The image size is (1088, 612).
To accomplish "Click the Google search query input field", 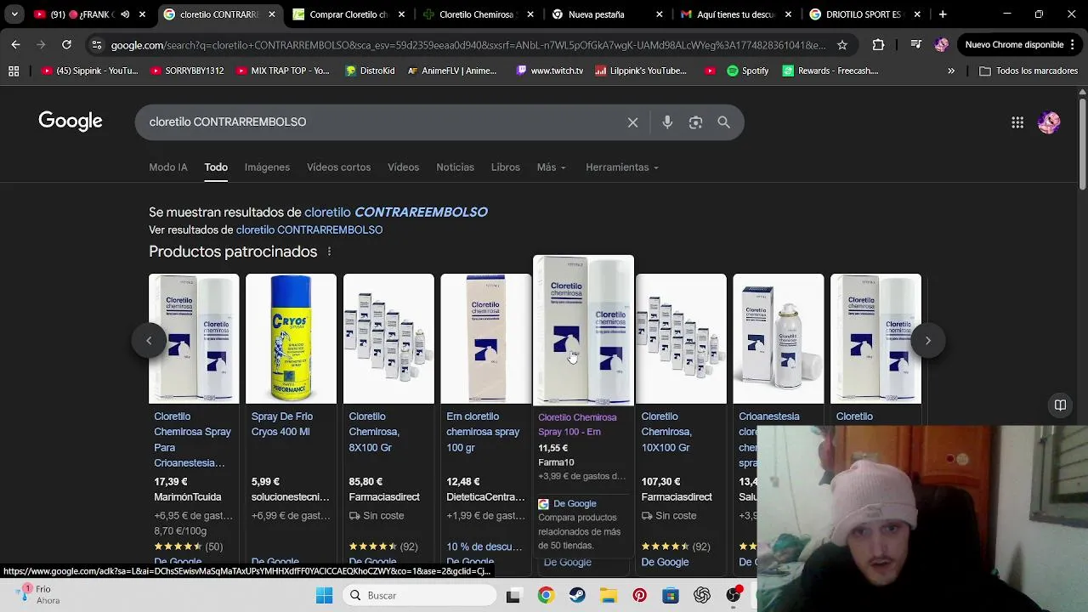I will point(382,122).
